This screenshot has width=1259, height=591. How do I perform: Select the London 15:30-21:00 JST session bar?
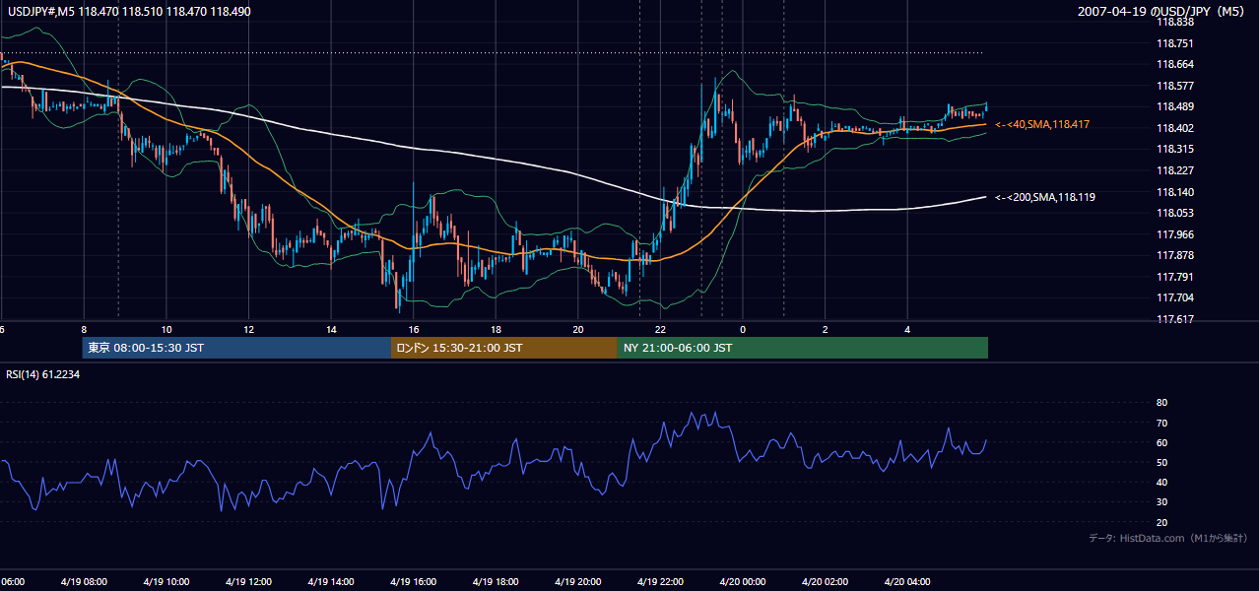tap(504, 348)
